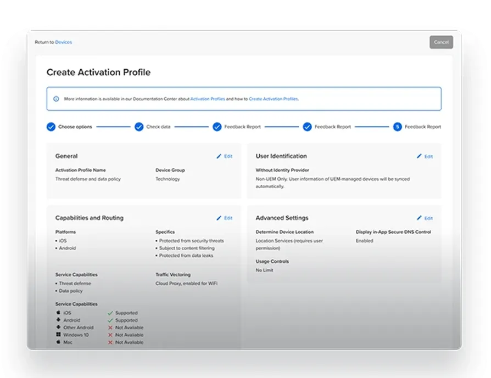Open the Activation Profiles documentation link
This screenshot has width=491, height=378.
208,99
